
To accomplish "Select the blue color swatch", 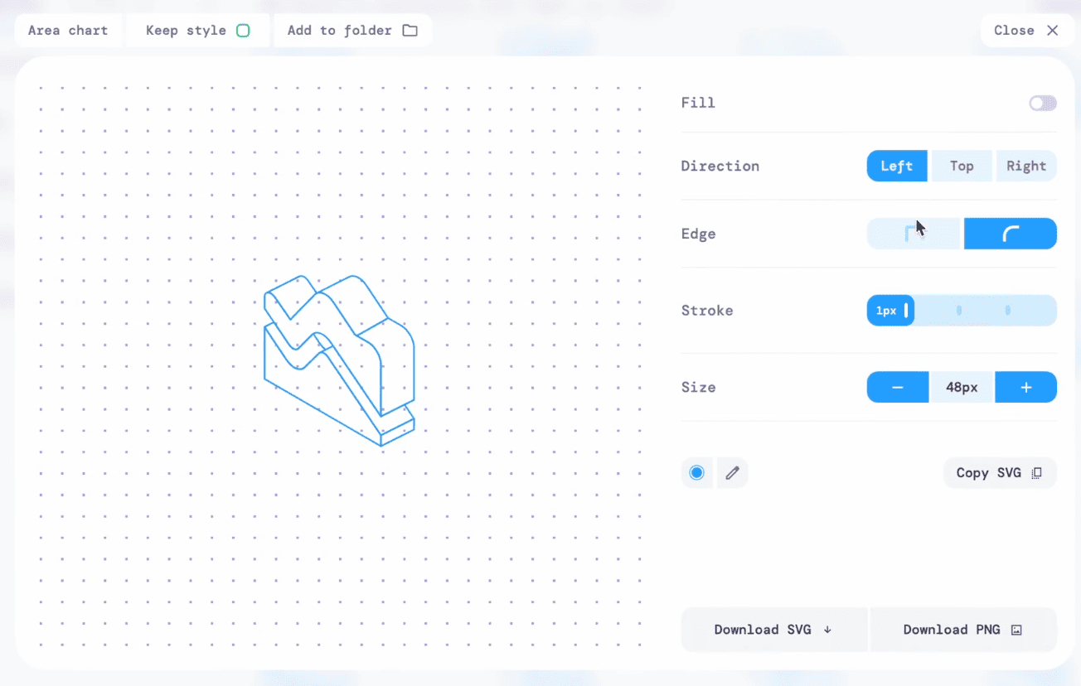I will (697, 473).
